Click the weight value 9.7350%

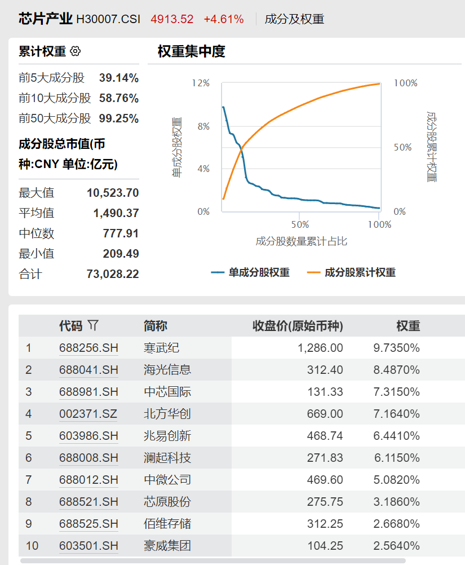(397, 348)
